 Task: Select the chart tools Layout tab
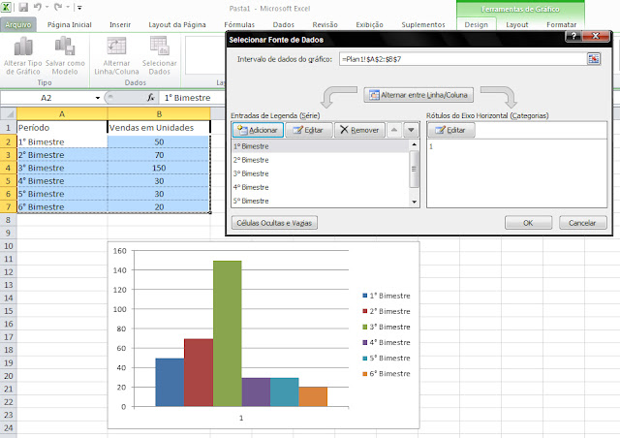pyautogui.click(x=516, y=24)
